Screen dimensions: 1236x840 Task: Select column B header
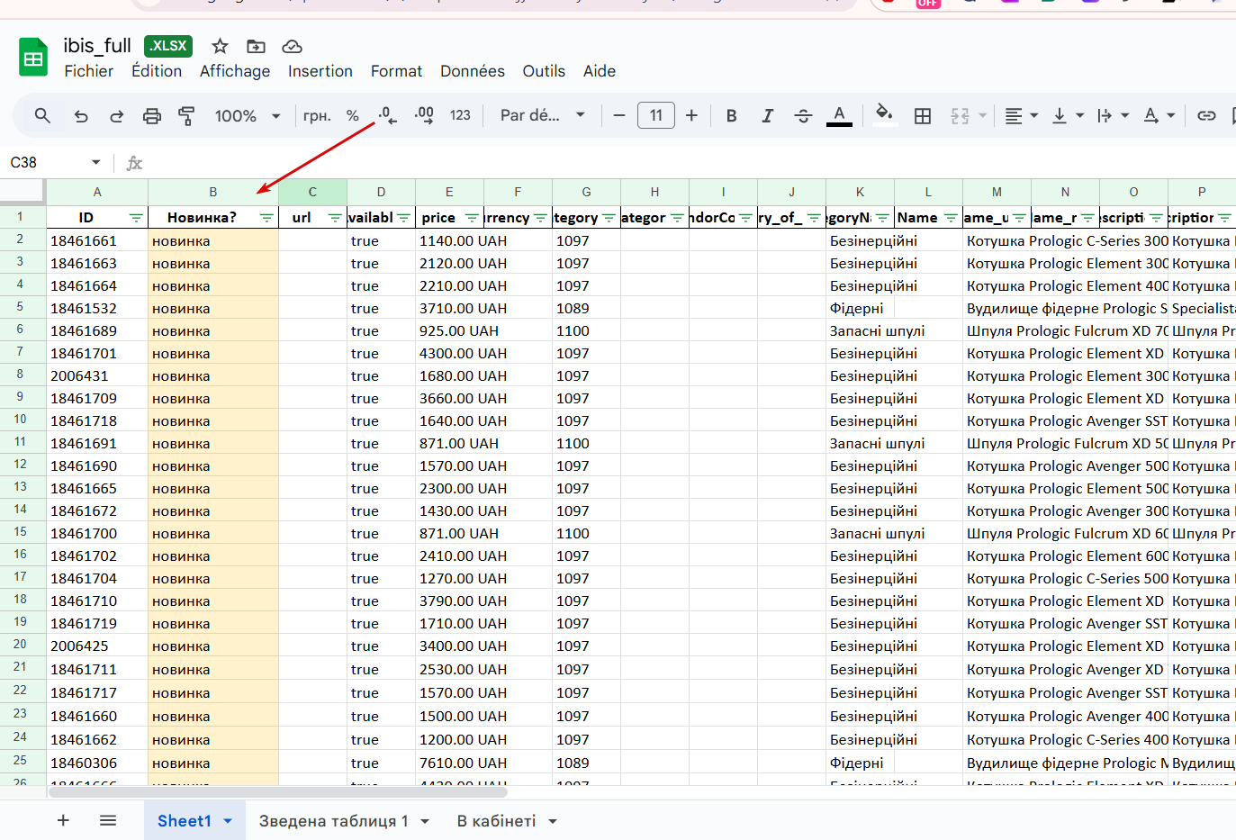tap(213, 192)
